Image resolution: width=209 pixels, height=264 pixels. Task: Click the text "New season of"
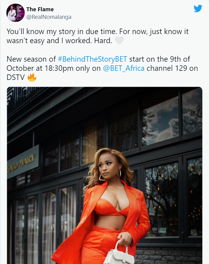[31, 59]
